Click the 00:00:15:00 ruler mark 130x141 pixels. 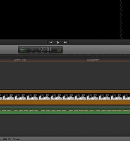point(20,60)
